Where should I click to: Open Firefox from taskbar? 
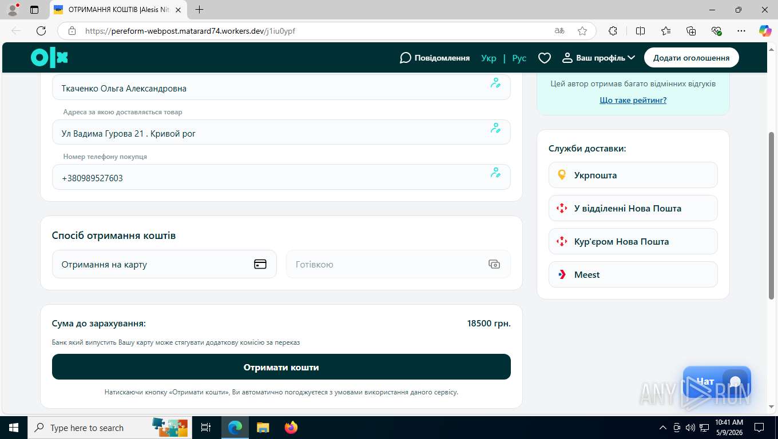click(291, 428)
